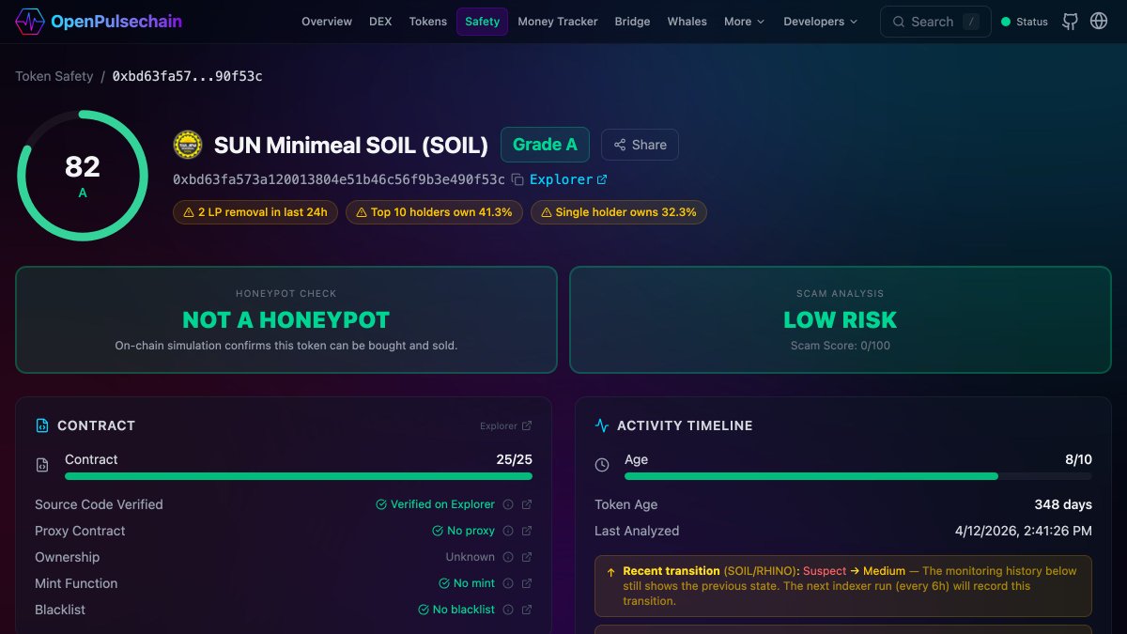Click the NOT A HONEYPOT card
1127x634 pixels.
[x=286, y=319]
